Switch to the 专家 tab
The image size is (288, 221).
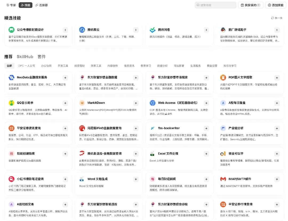point(11,5)
